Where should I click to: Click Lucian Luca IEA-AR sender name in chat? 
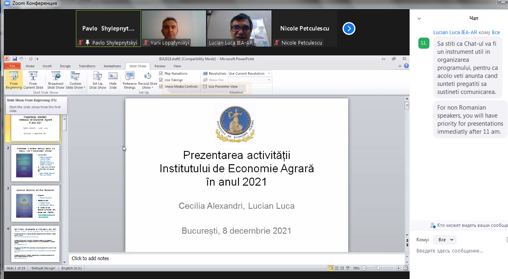(455, 33)
